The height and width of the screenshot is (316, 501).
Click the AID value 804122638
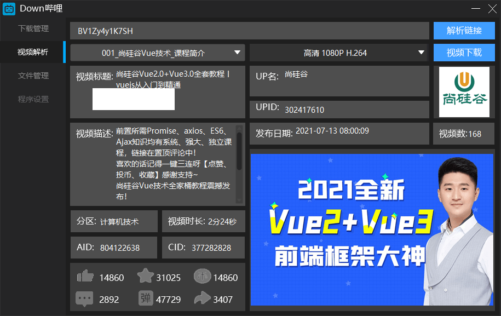120,248
